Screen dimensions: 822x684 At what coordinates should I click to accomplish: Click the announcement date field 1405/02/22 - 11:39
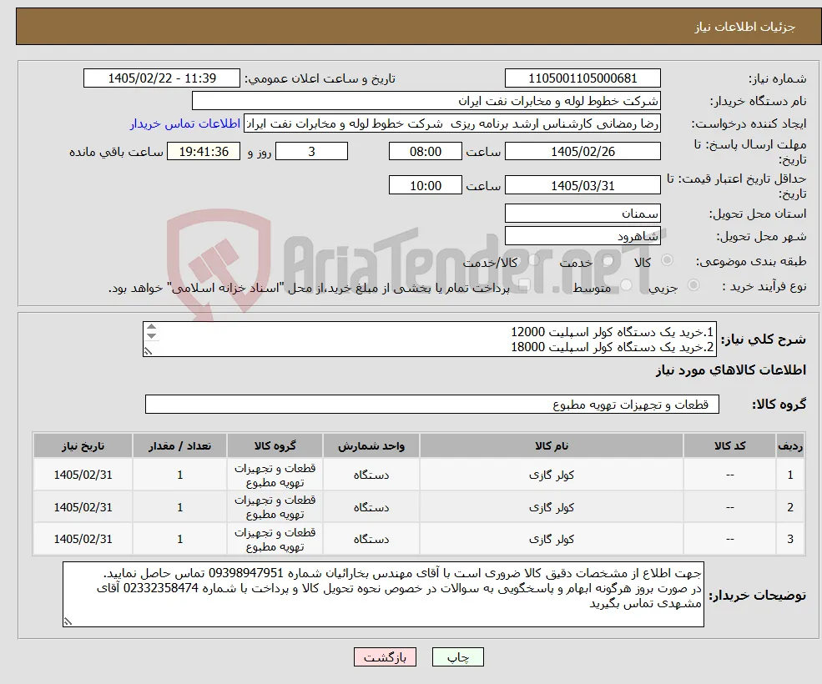tap(161, 78)
